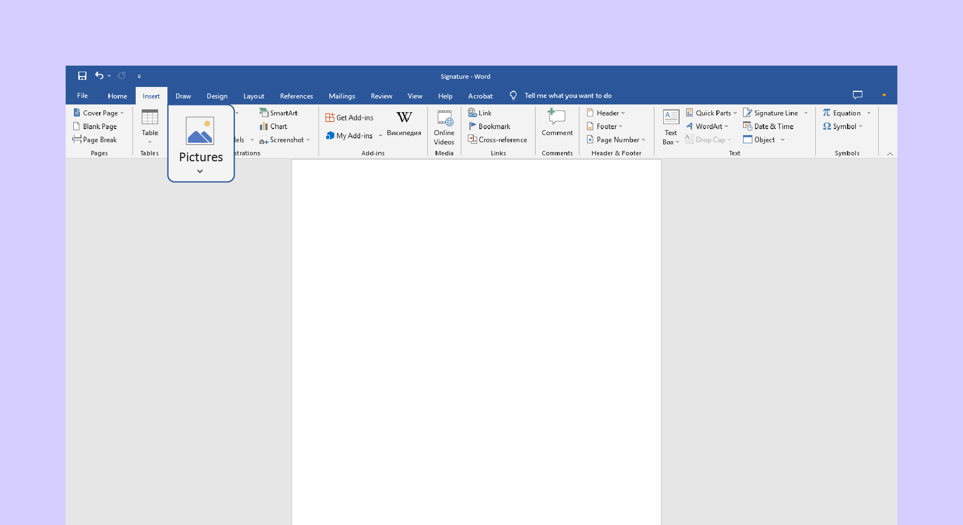Open the Footer dropdown
The width and height of the screenshot is (963, 525).
click(x=605, y=126)
